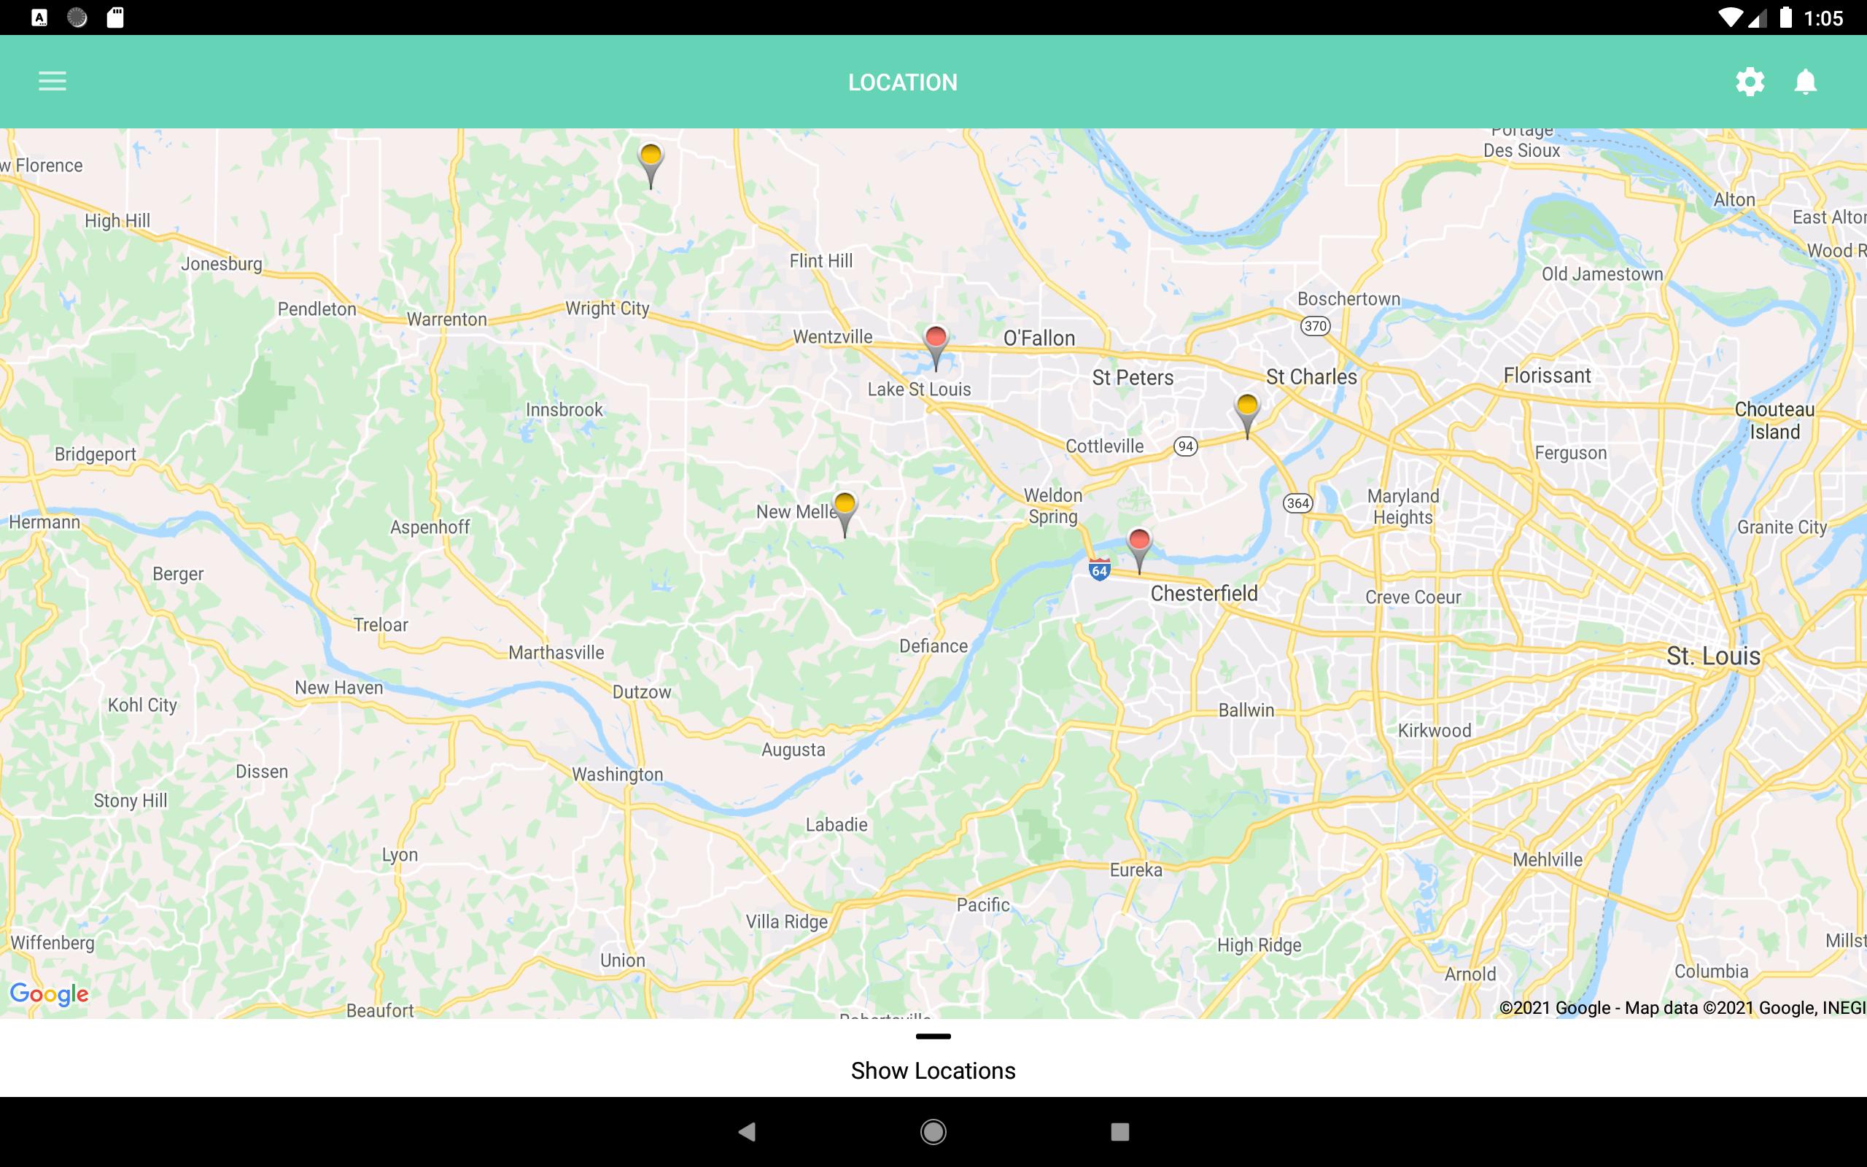Tap the map copyright attribution text
1867x1167 pixels.
(x=1682, y=1007)
